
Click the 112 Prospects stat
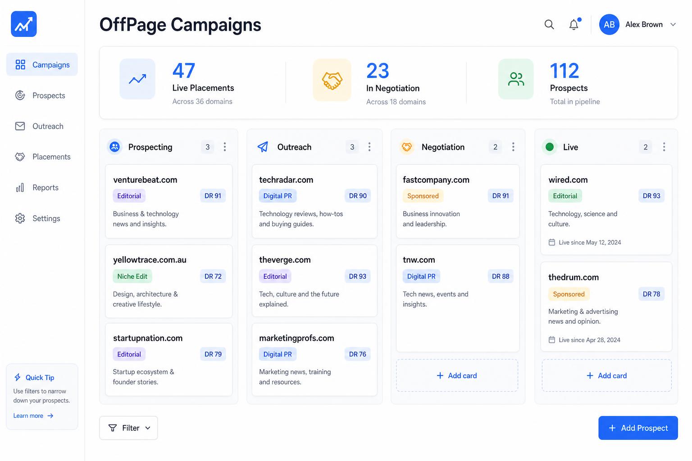pos(565,71)
